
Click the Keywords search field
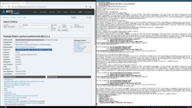[36, 27]
